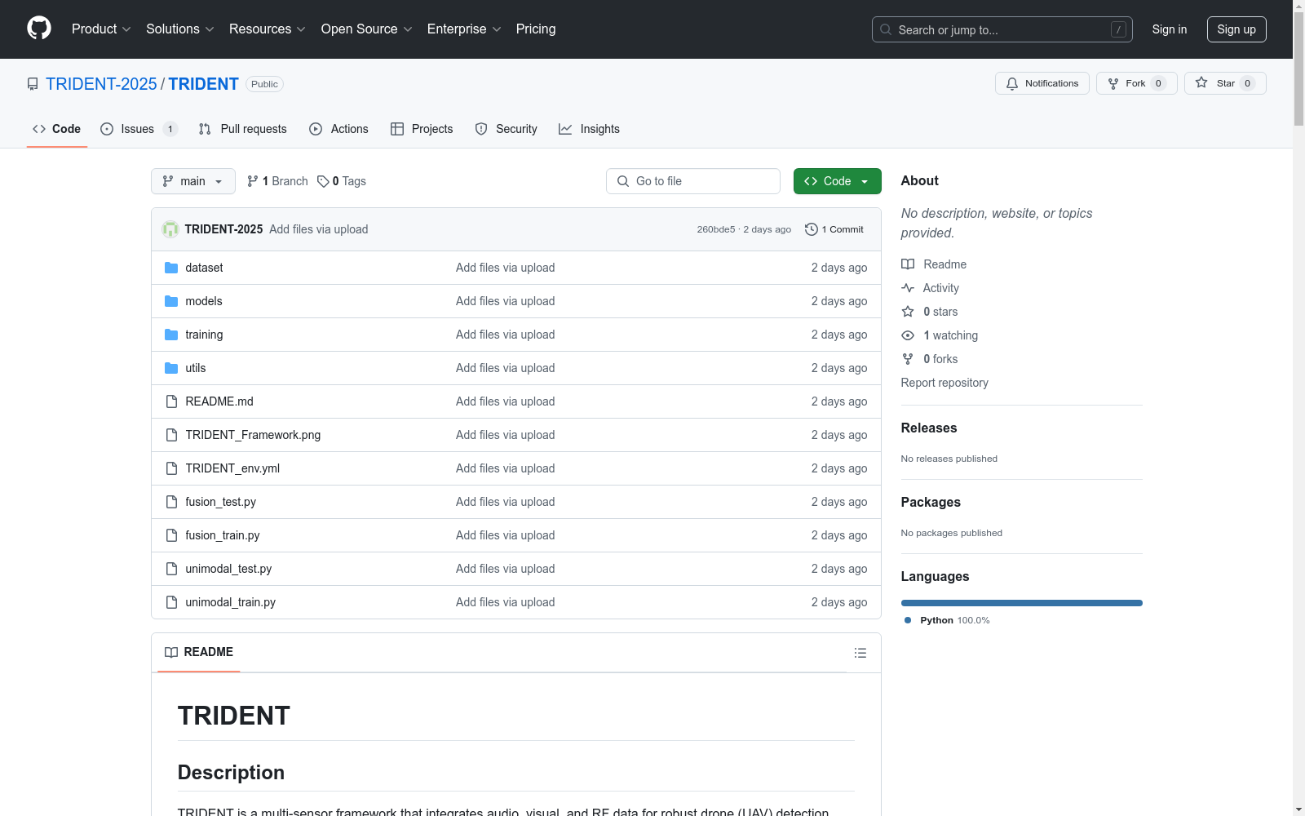
Task: Expand the Enterprise menu dropdown
Action: click(464, 29)
